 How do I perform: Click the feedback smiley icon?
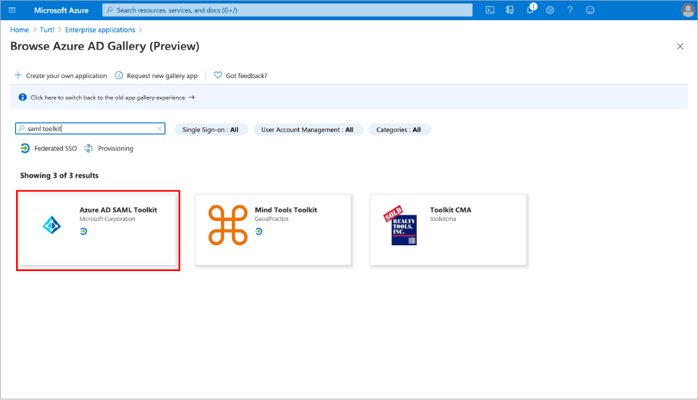[x=590, y=10]
